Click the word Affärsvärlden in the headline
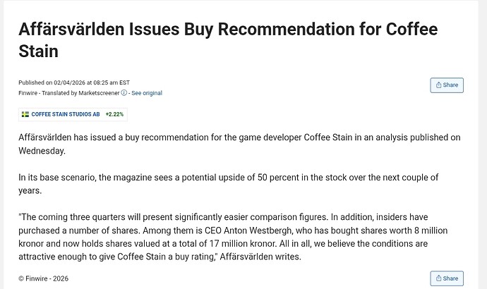The height and width of the screenshot is (289, 487). point(69,31)
